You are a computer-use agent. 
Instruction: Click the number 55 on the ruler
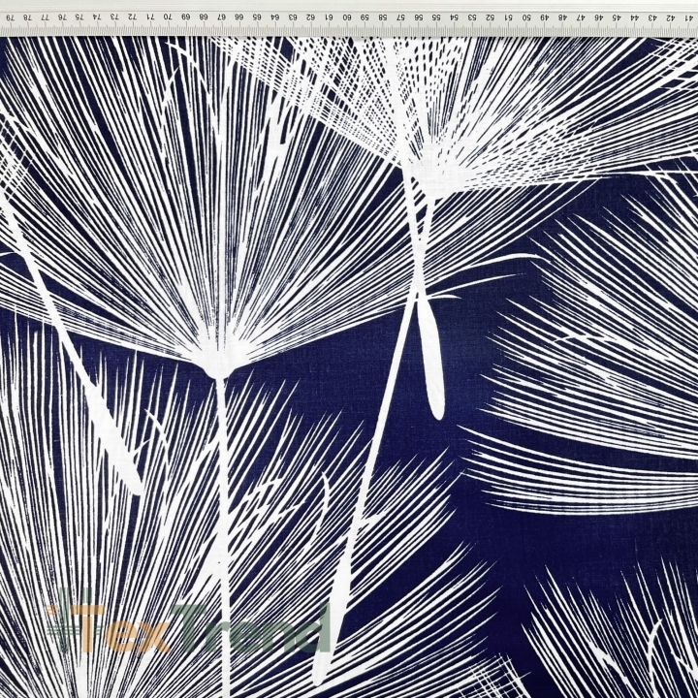pyautogui.click(x=436, y=17)
